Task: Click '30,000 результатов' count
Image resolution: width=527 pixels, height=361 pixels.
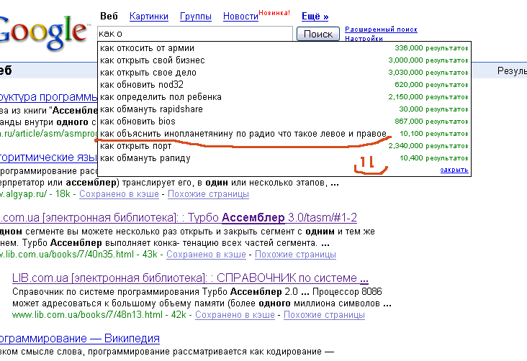Action: [x=433, y=109]
